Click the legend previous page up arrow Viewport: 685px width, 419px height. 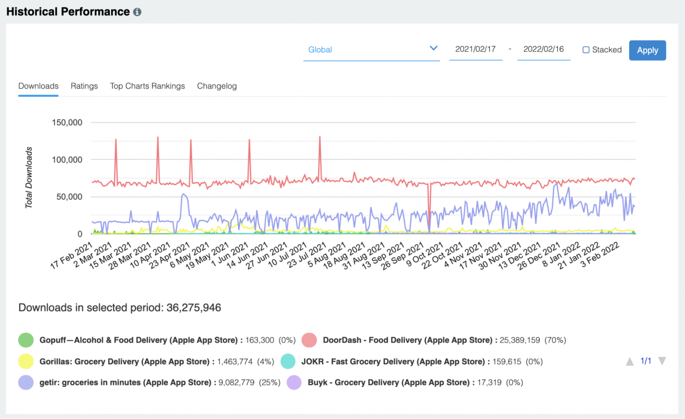[x=630, y=361]
